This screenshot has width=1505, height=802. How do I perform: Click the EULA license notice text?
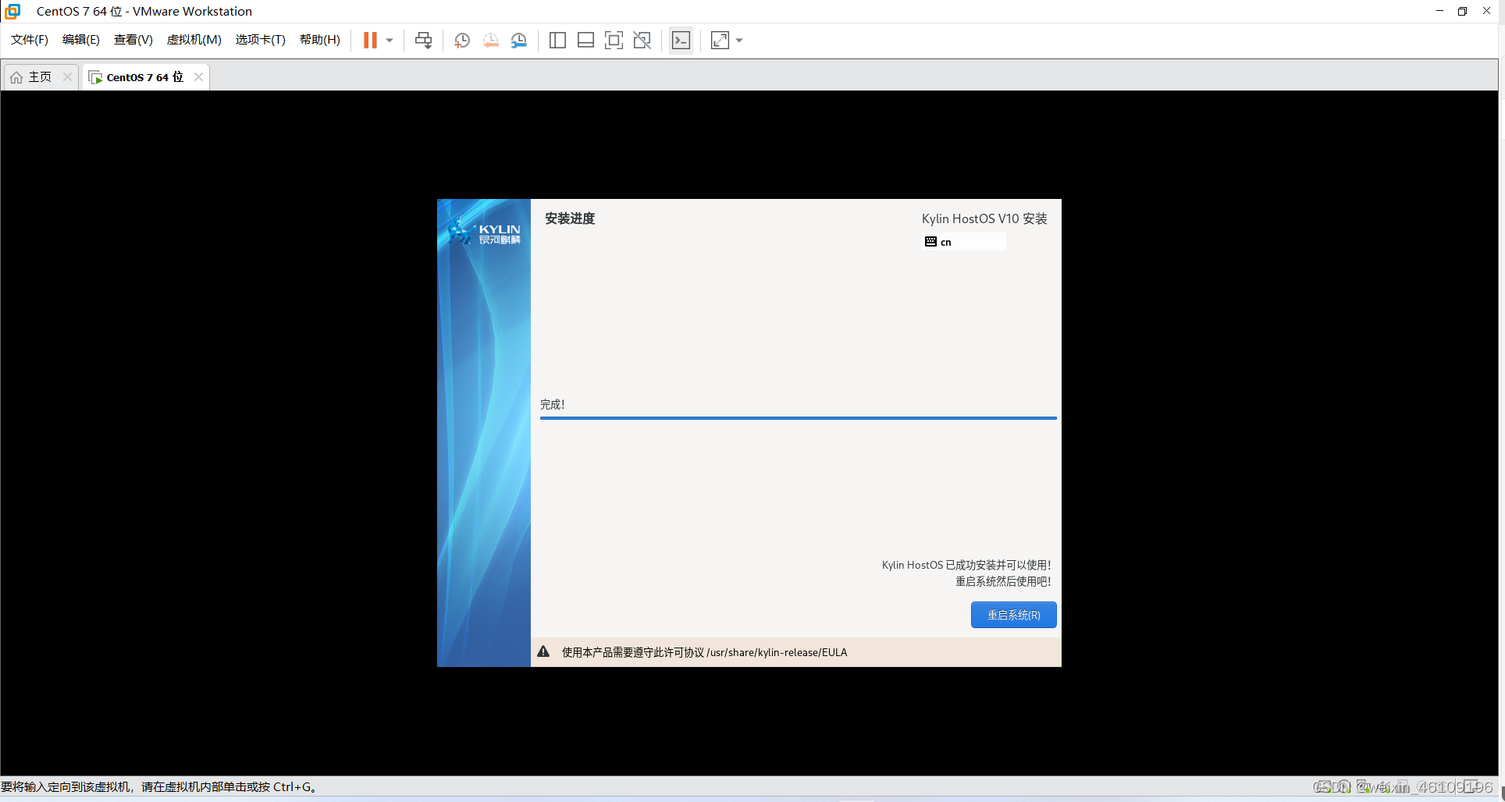(x=704, y=652)
